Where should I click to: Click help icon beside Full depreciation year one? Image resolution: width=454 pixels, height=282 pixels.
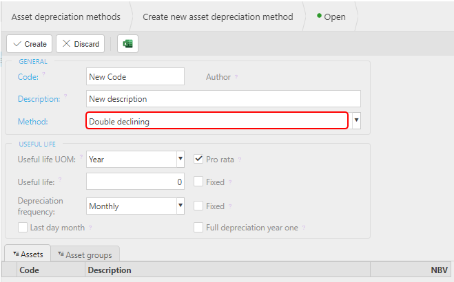(x=303, y=228)
